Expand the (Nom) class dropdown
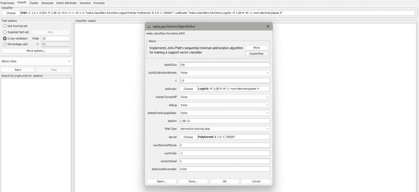The image size is (419, 192). tap(36, 61)
